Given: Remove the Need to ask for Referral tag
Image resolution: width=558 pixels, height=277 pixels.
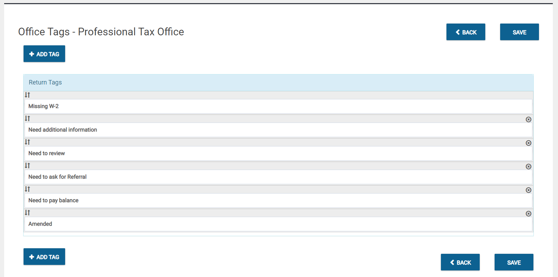Looking at the screenshot, I should [x=528, y=167].
